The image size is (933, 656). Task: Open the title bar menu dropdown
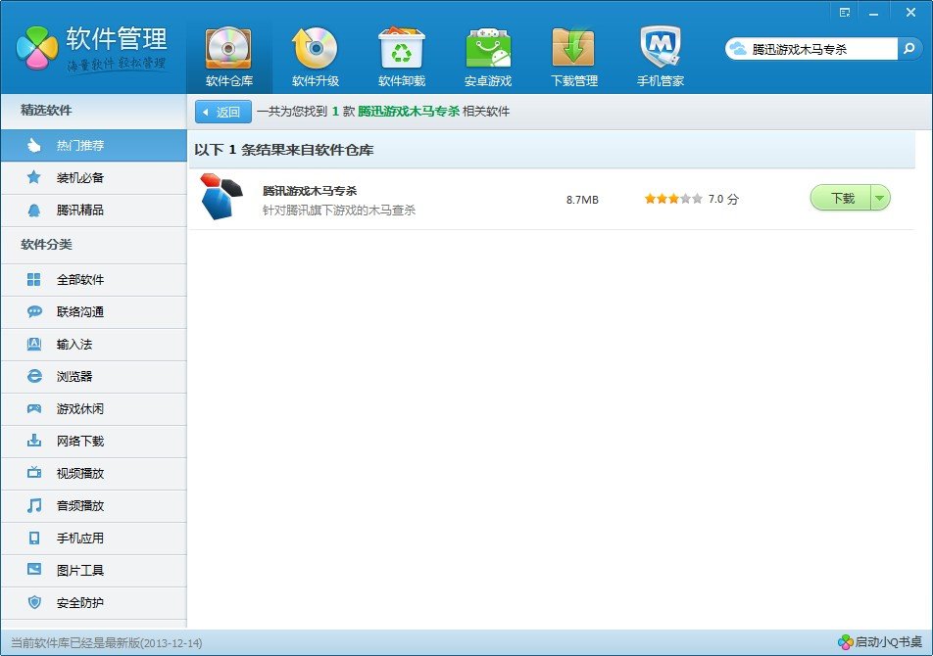point(845,12)
